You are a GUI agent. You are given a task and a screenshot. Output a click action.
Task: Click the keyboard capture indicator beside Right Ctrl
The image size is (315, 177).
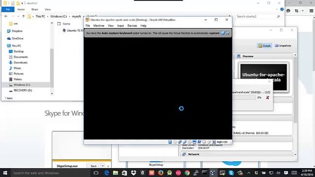[214, 142]
